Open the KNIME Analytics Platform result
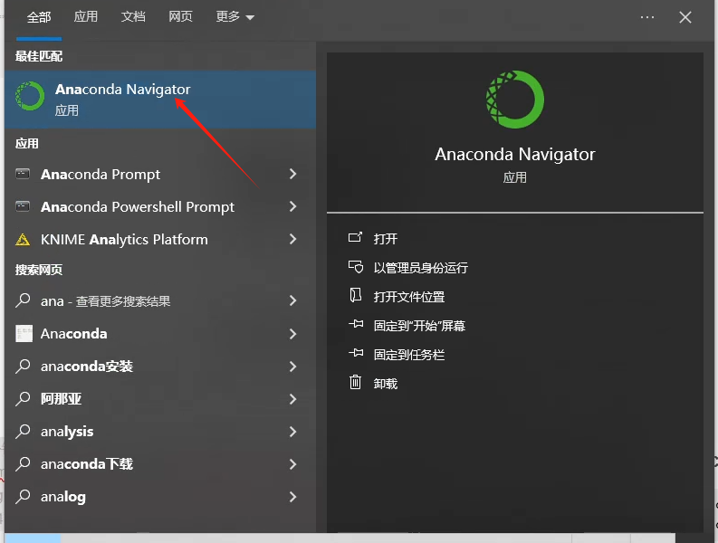The image size is (718, 543). (x=160, y=239)
